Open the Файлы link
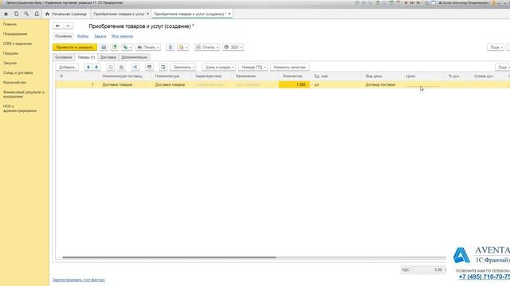510x286 pixels. (83, 37)
